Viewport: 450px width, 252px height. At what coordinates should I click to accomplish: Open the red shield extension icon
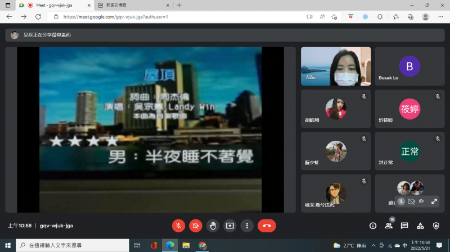350,17
